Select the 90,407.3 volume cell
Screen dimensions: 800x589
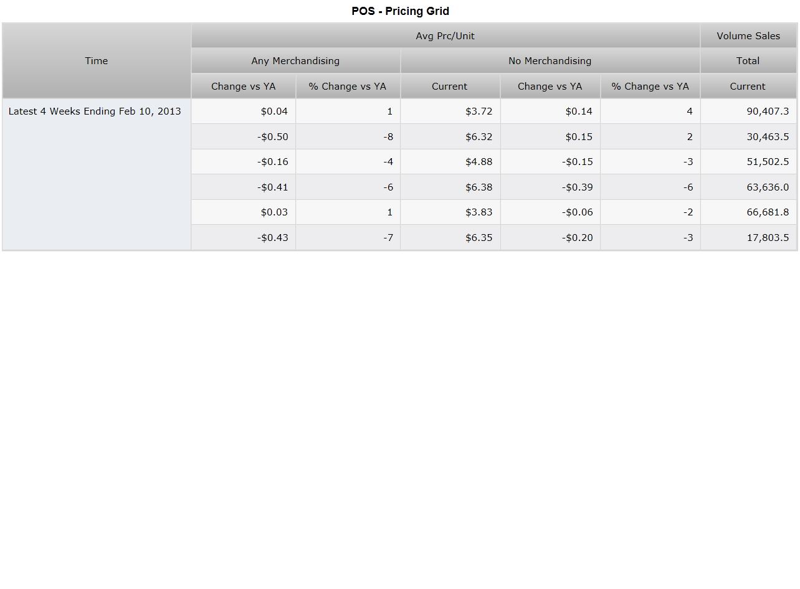tap(748, 111)
